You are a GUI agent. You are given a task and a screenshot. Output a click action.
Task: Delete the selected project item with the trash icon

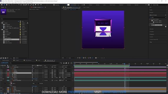(14, 58)
